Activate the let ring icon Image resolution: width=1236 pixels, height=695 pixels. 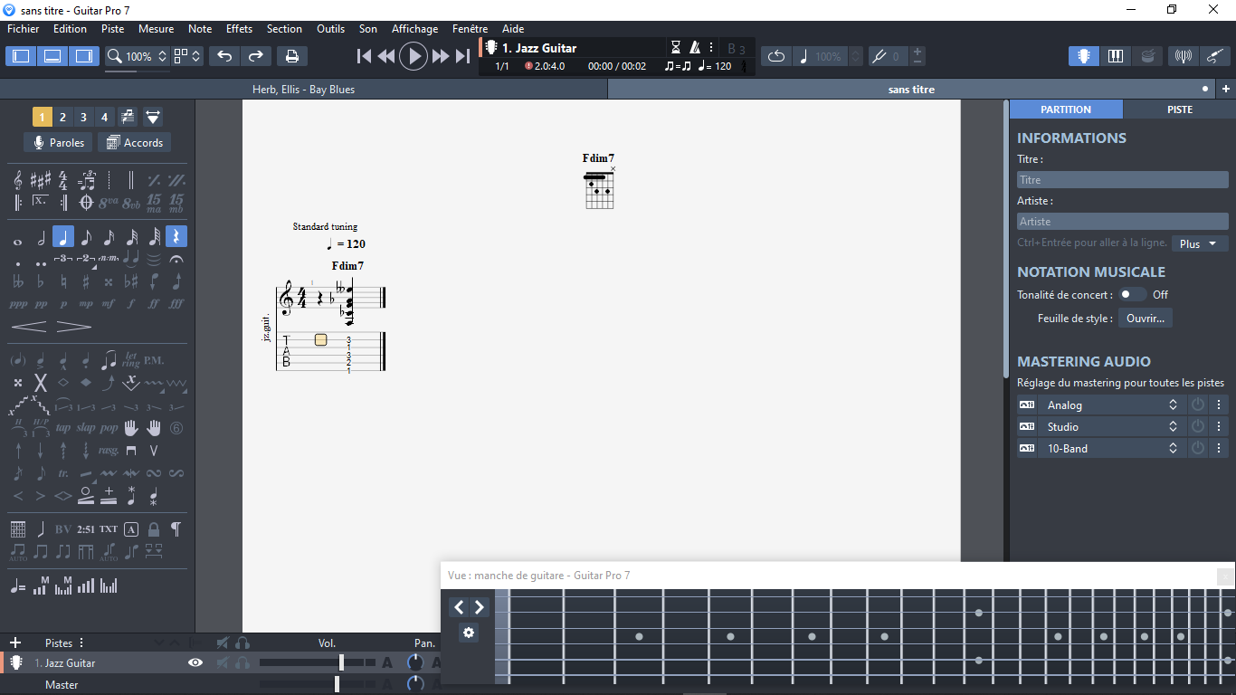click(x=129, y=359)
